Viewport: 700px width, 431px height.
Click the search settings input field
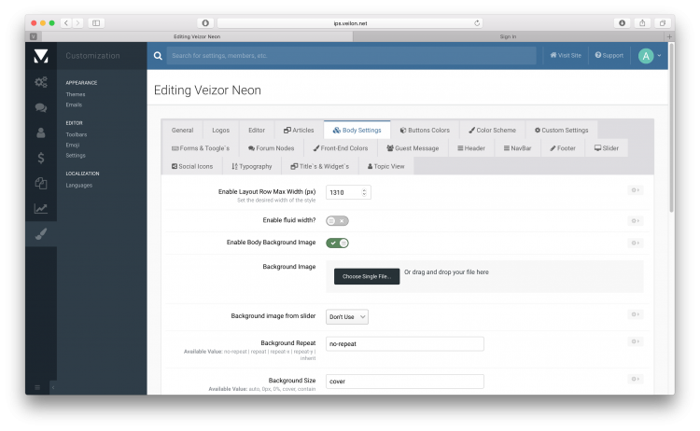tap(351, 56)
